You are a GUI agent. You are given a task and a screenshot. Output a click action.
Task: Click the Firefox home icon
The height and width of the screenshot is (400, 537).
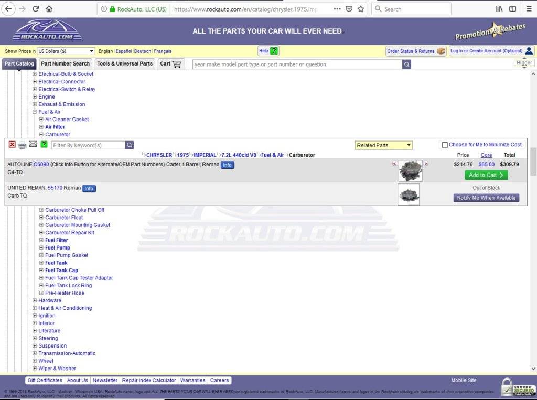pyautogui.click(x=49, y=9)
